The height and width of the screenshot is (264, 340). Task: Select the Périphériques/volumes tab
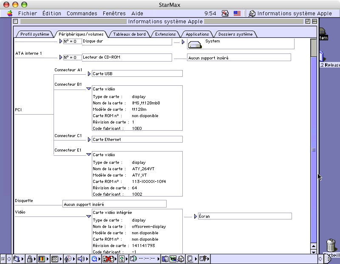tap(81, 34)
